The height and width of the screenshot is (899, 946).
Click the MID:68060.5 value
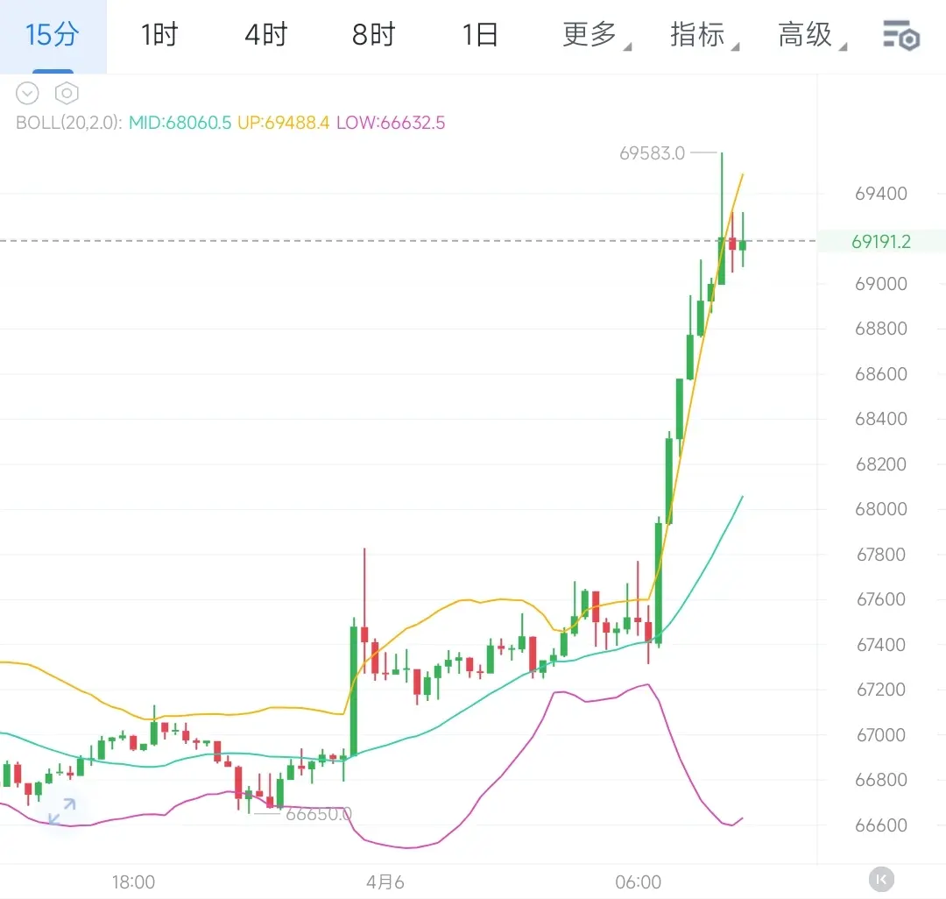click(x=180, y=123)
